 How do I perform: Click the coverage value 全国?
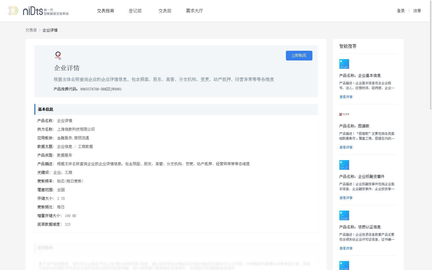61,190
